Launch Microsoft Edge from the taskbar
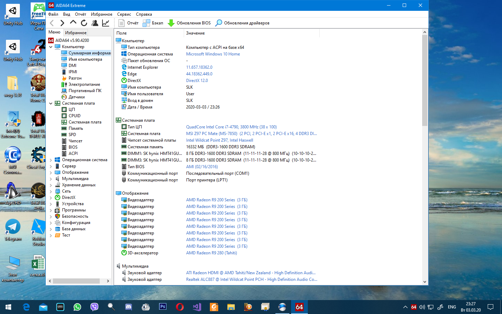 click(x=26, y=307)
